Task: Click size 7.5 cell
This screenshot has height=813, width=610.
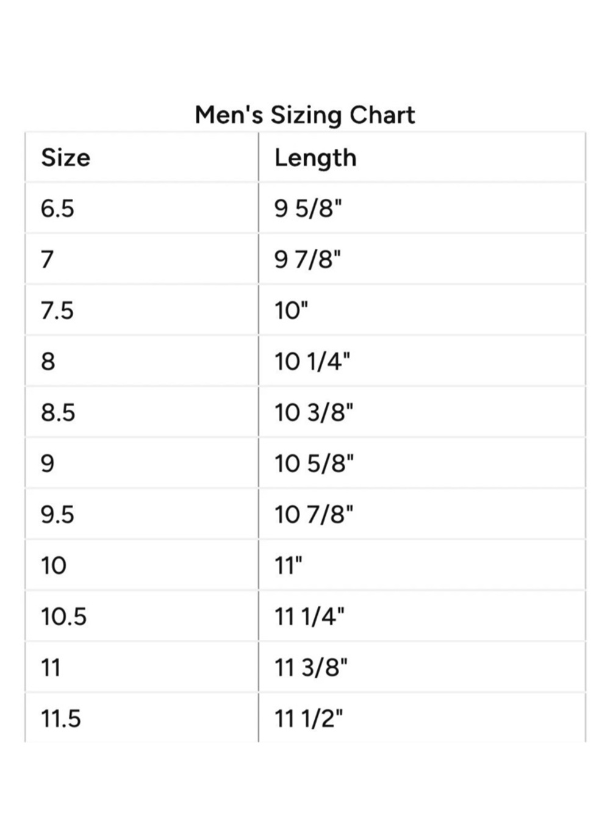Action: coord(142,310)
